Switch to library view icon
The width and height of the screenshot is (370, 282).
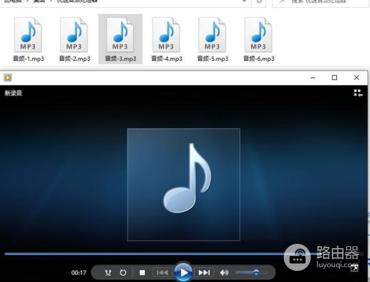pyautogui.click(x=358, y=93)
